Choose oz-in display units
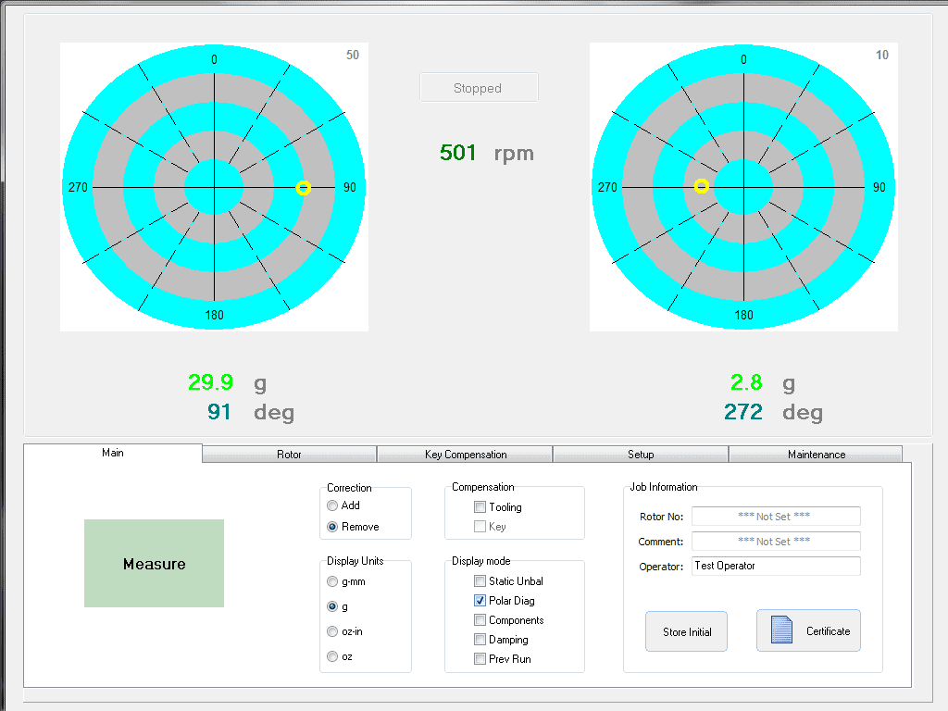948x711 pixels. 332,631
